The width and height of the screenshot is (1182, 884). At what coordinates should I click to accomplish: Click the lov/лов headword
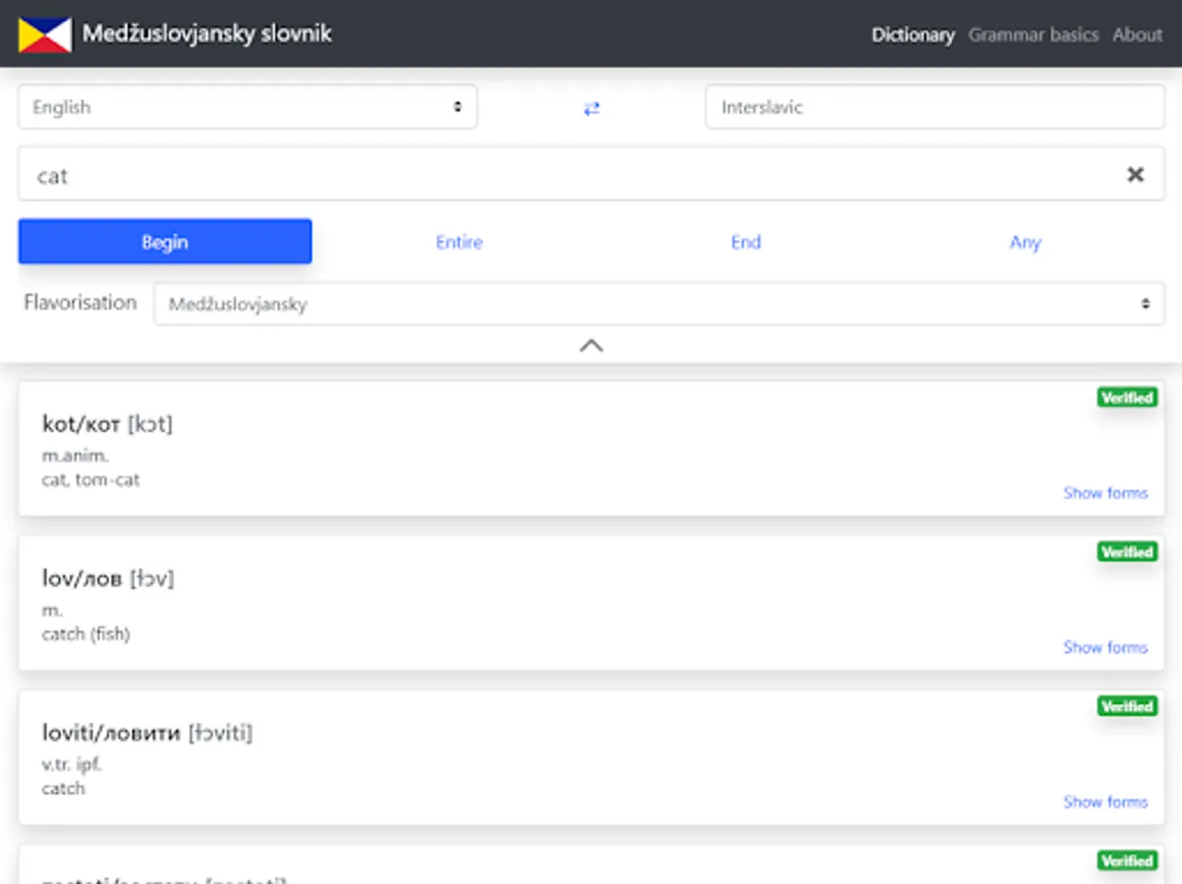(82, 579)
